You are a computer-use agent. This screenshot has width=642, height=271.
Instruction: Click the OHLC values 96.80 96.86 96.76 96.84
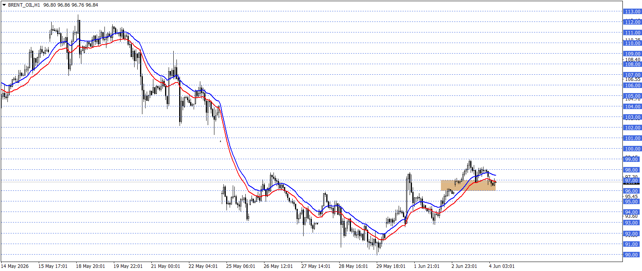pos(71,5)
